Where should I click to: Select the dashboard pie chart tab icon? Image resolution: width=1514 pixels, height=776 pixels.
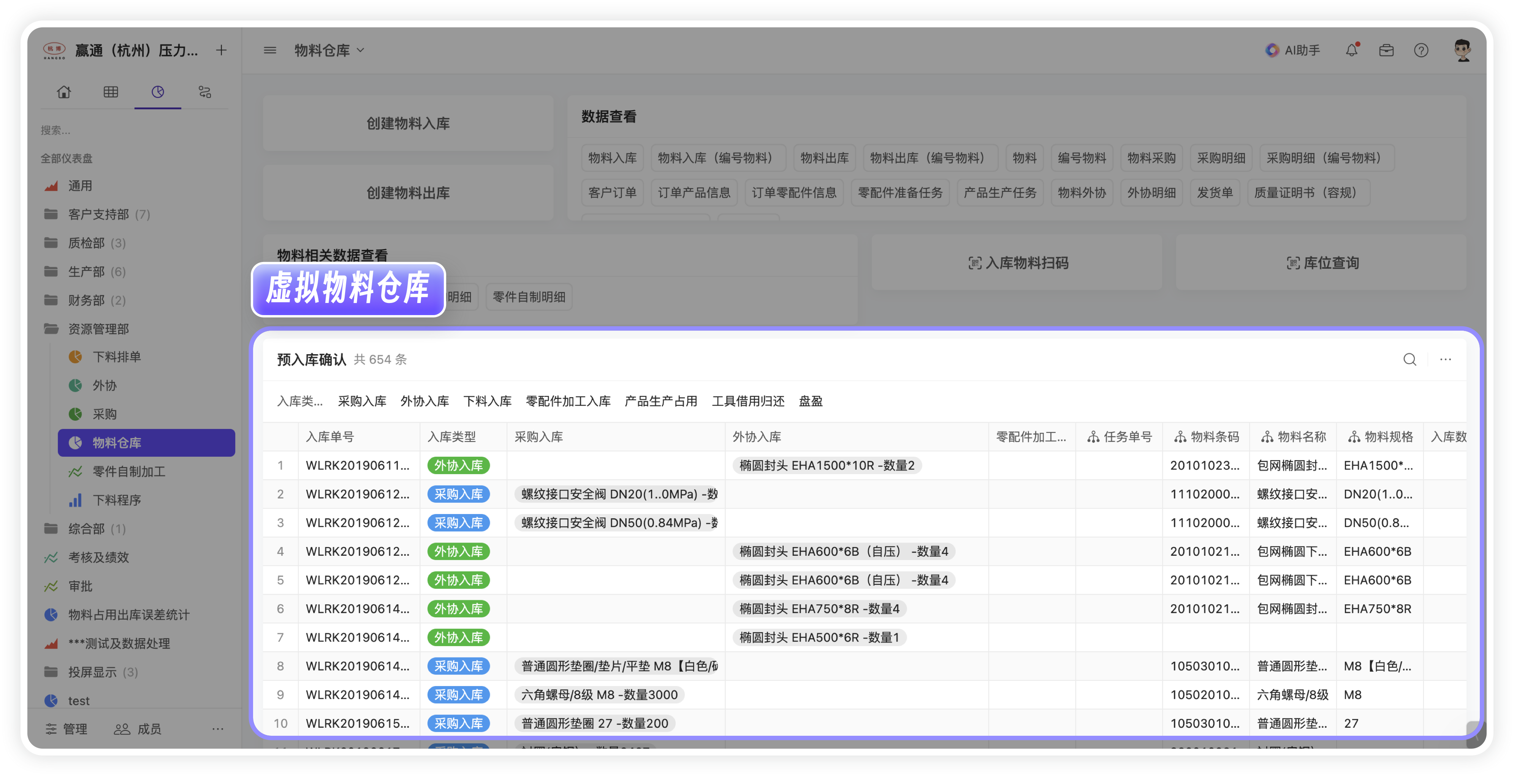click(x=157, y=92)
